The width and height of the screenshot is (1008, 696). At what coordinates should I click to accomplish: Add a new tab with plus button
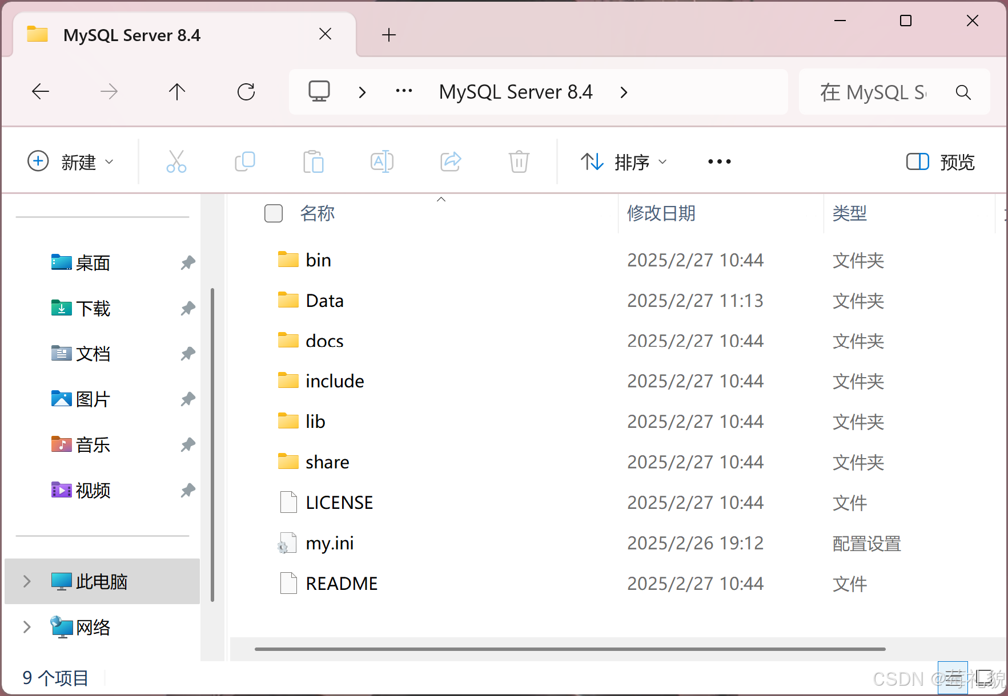pyautogui.click(x=389, y=35)
